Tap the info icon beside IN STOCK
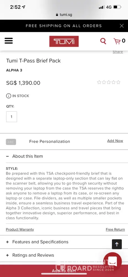 [x=9, y=96]
